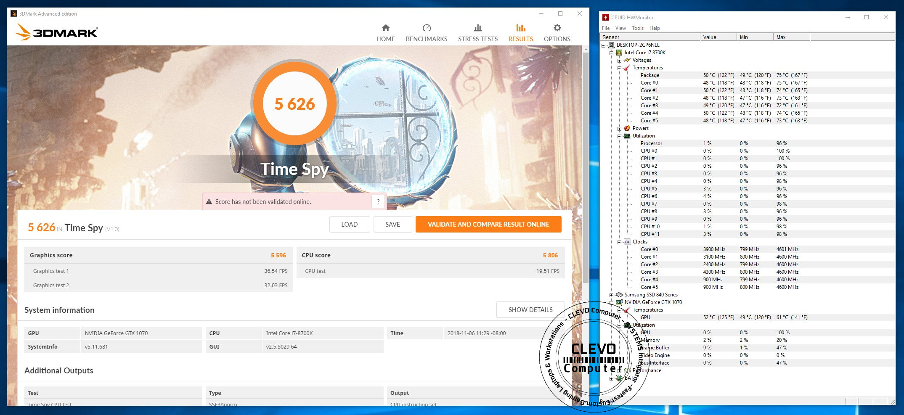
Task: Open HWMonitor View menu
Action: pos(620,28)
